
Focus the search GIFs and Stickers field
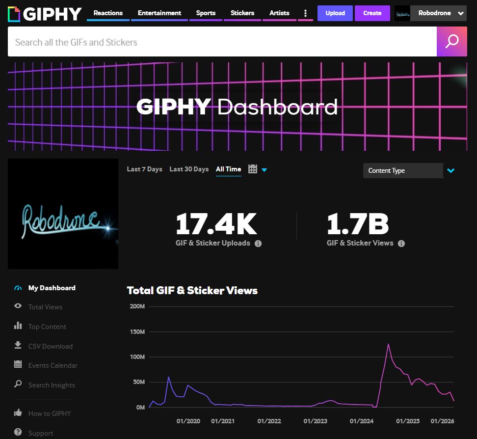(222, 42)
